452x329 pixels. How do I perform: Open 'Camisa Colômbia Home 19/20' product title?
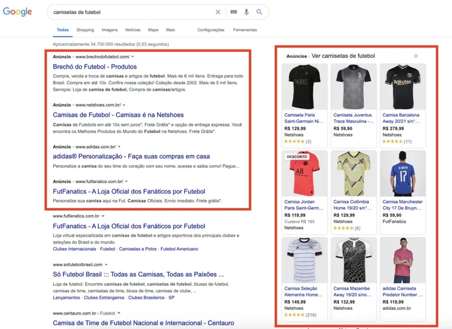point(353,205)
